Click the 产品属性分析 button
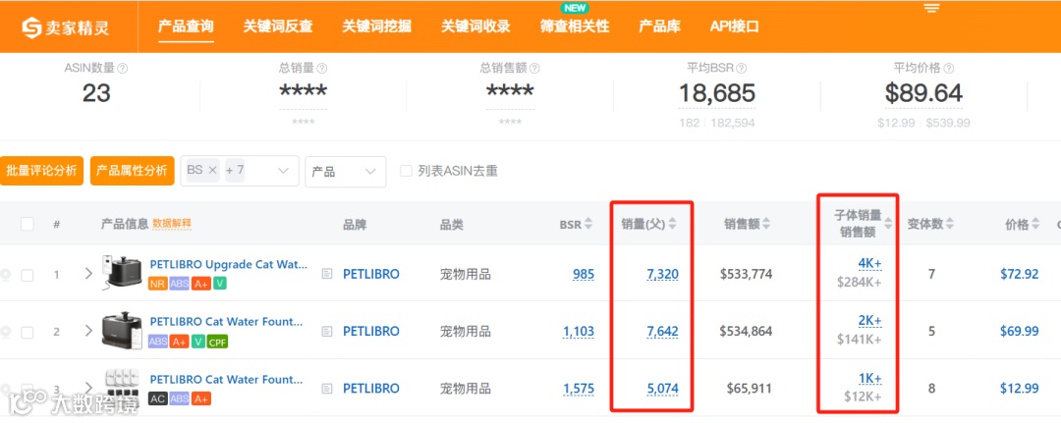Viewport: 1061px width, 423px height. pos(133,171)
